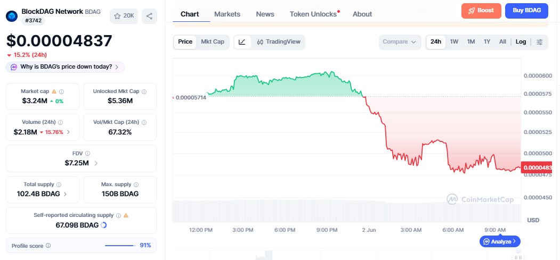Set chart range to 1W
This screenshot has height=260, width=560.
point(454,41)
